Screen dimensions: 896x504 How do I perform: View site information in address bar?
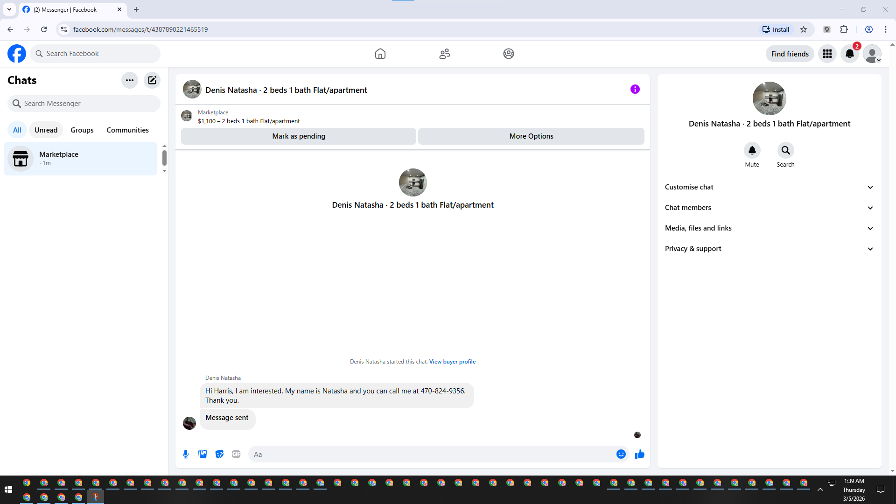tap(64, 29)
